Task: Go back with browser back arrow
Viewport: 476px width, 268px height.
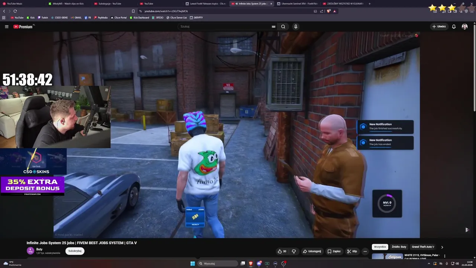Action: [x=4, y=11]
